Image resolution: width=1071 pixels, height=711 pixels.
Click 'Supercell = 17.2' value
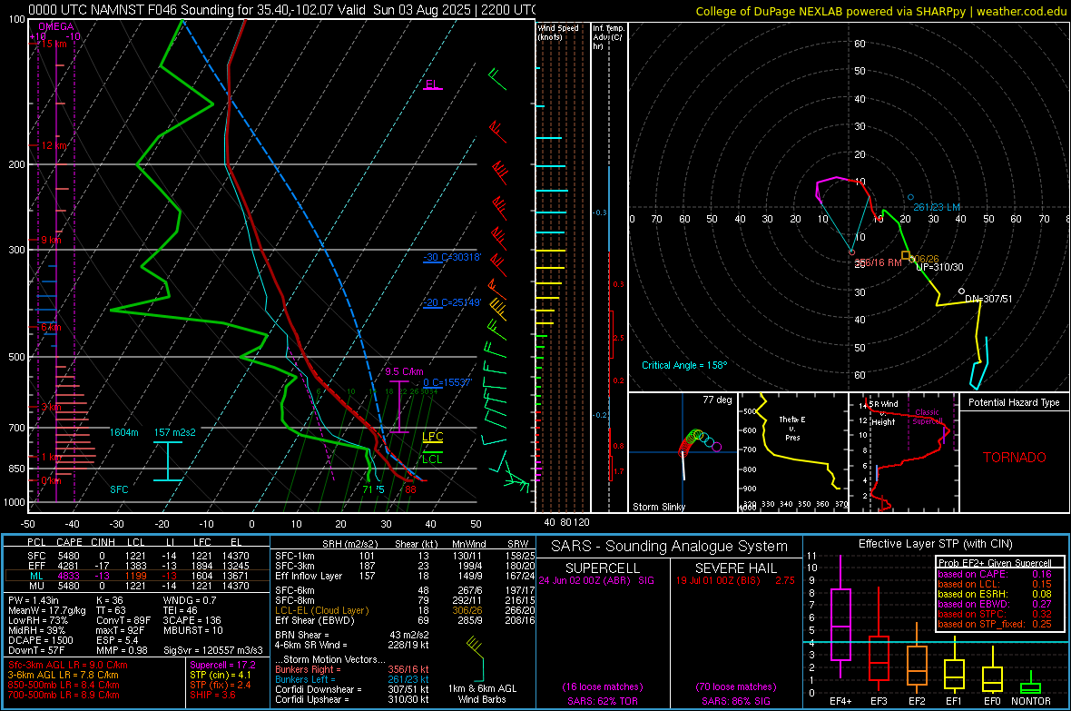click(x=222, y=666)
